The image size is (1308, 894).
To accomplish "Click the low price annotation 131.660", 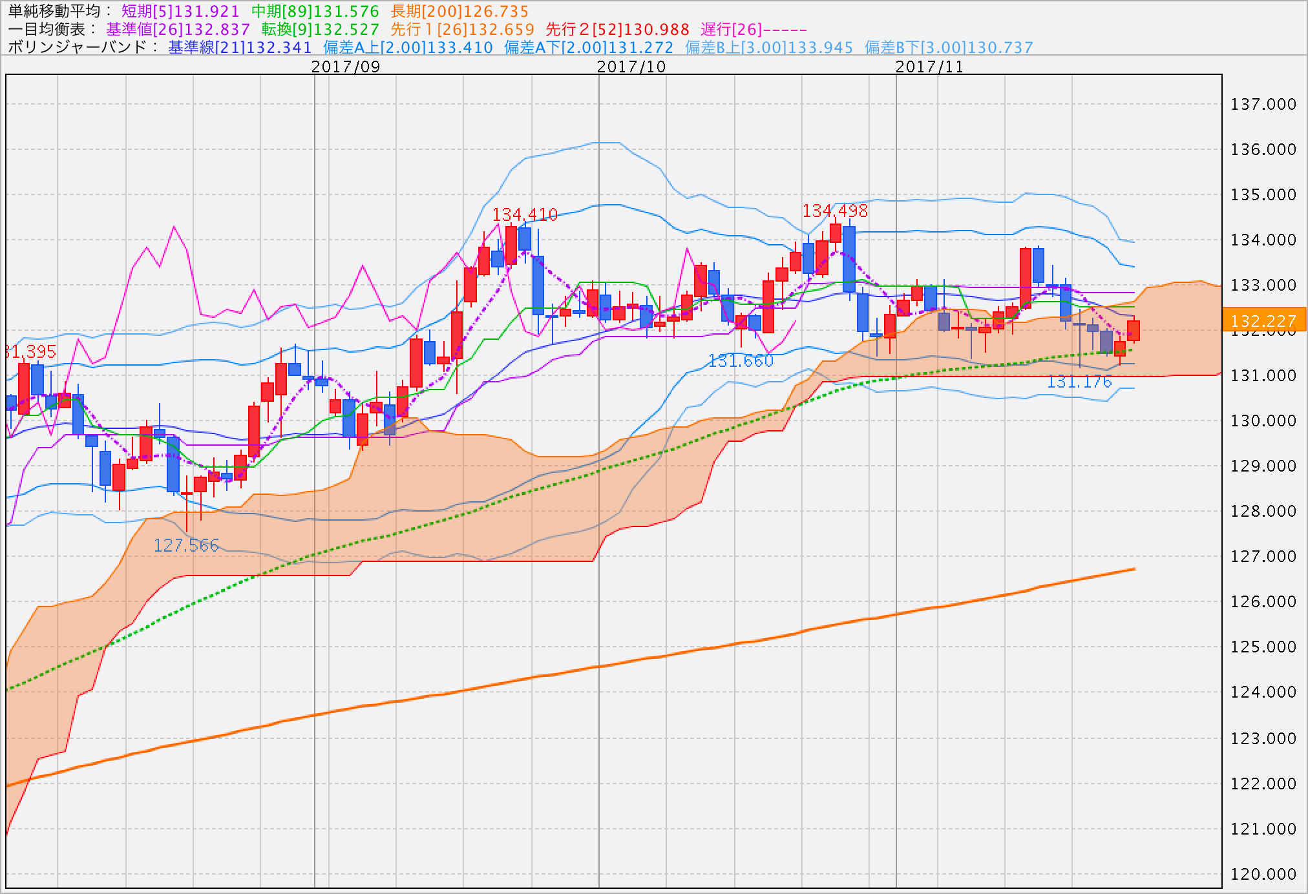I will point(741,361).
